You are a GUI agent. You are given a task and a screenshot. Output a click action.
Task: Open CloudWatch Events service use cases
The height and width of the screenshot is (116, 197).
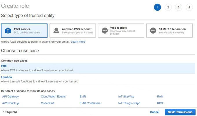53,97
